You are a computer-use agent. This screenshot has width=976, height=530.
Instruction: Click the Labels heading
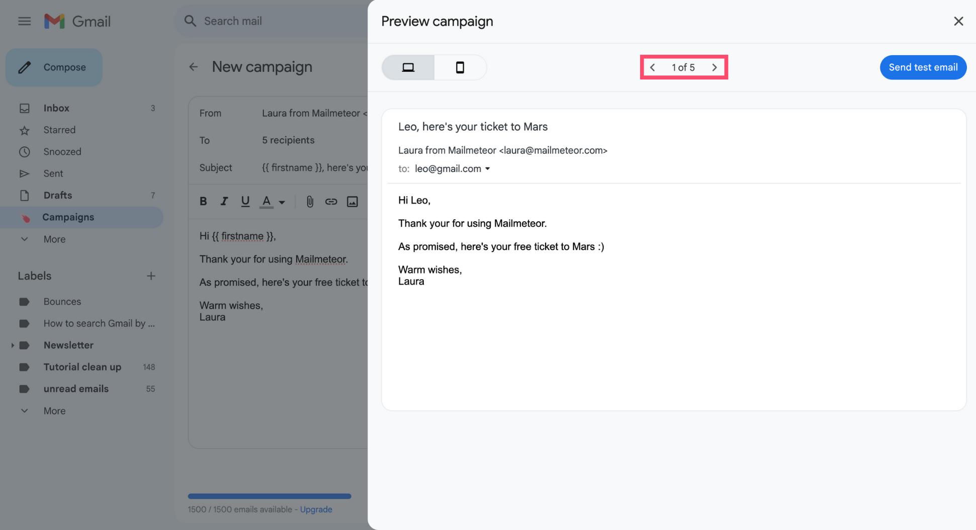(x=35, y=276)
